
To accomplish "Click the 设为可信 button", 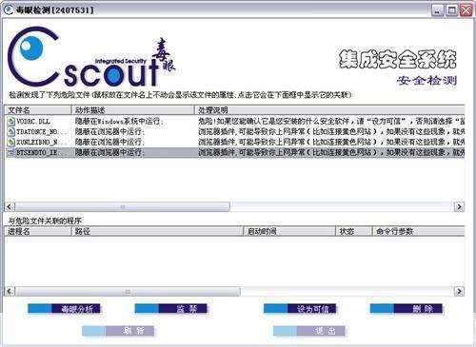I will (300, 308).
